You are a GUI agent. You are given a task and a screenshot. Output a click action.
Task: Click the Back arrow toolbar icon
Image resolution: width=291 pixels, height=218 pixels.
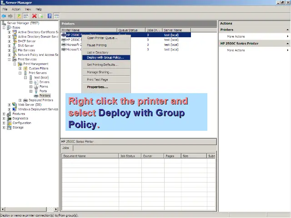click(4, 16)
